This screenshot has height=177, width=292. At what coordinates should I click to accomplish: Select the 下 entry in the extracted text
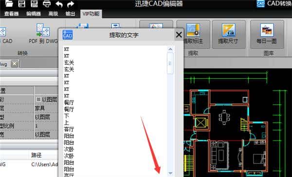point(67,116)
